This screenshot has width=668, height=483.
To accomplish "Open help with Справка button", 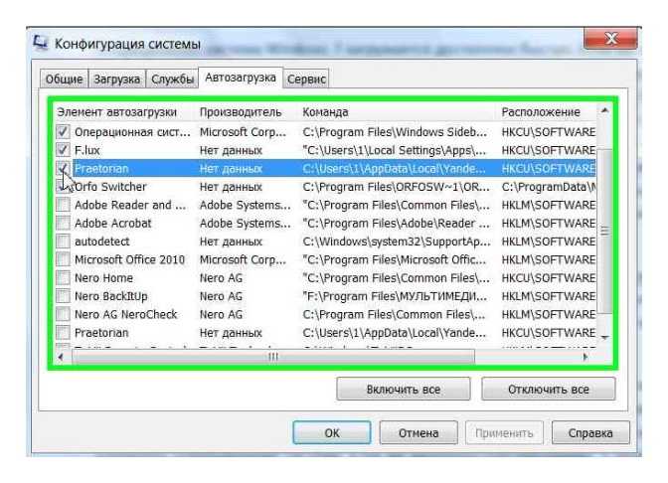I will click(590, 432).
